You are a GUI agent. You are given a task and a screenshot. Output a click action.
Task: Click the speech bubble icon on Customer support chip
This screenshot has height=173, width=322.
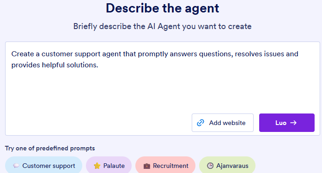click(x=16, y=166)
